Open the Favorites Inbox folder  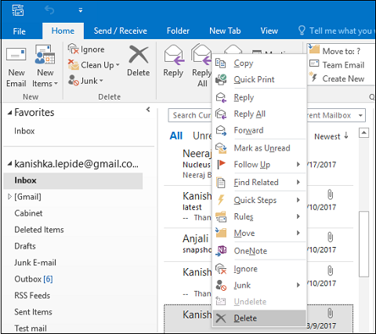click(x=24, y=131)
